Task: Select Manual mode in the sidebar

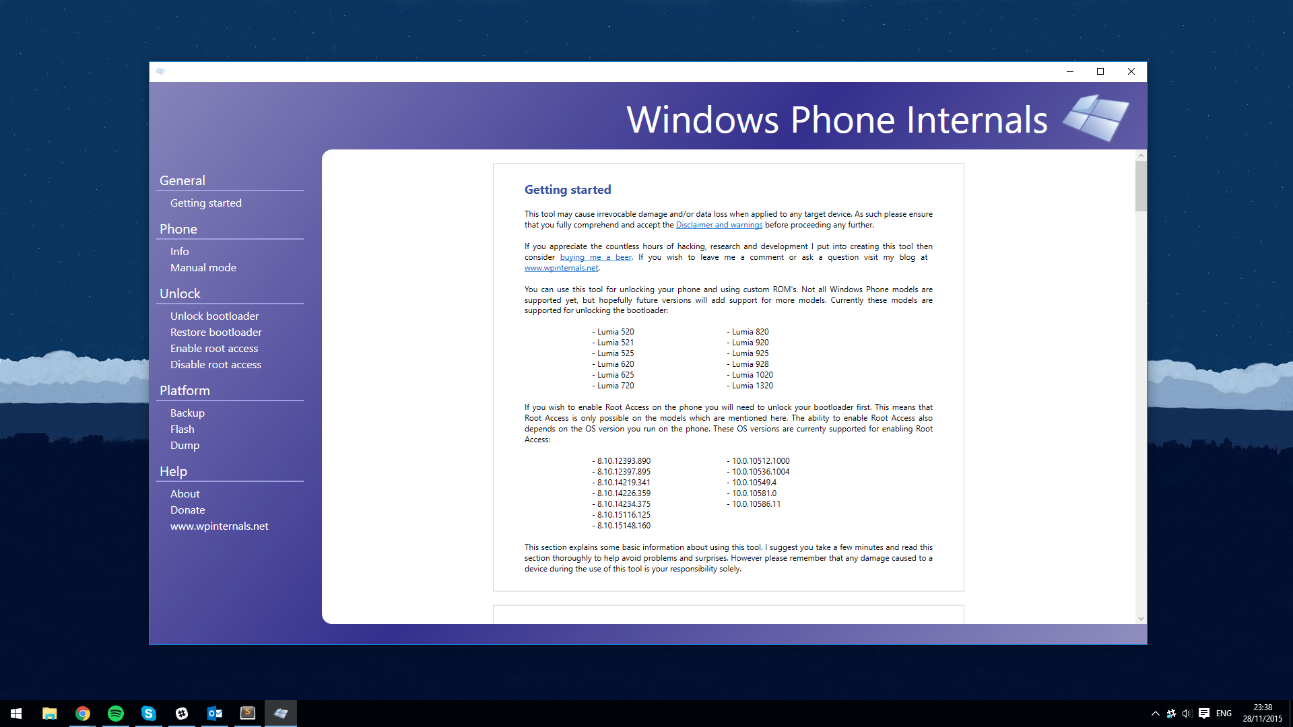Action: (x=203, y=267)
